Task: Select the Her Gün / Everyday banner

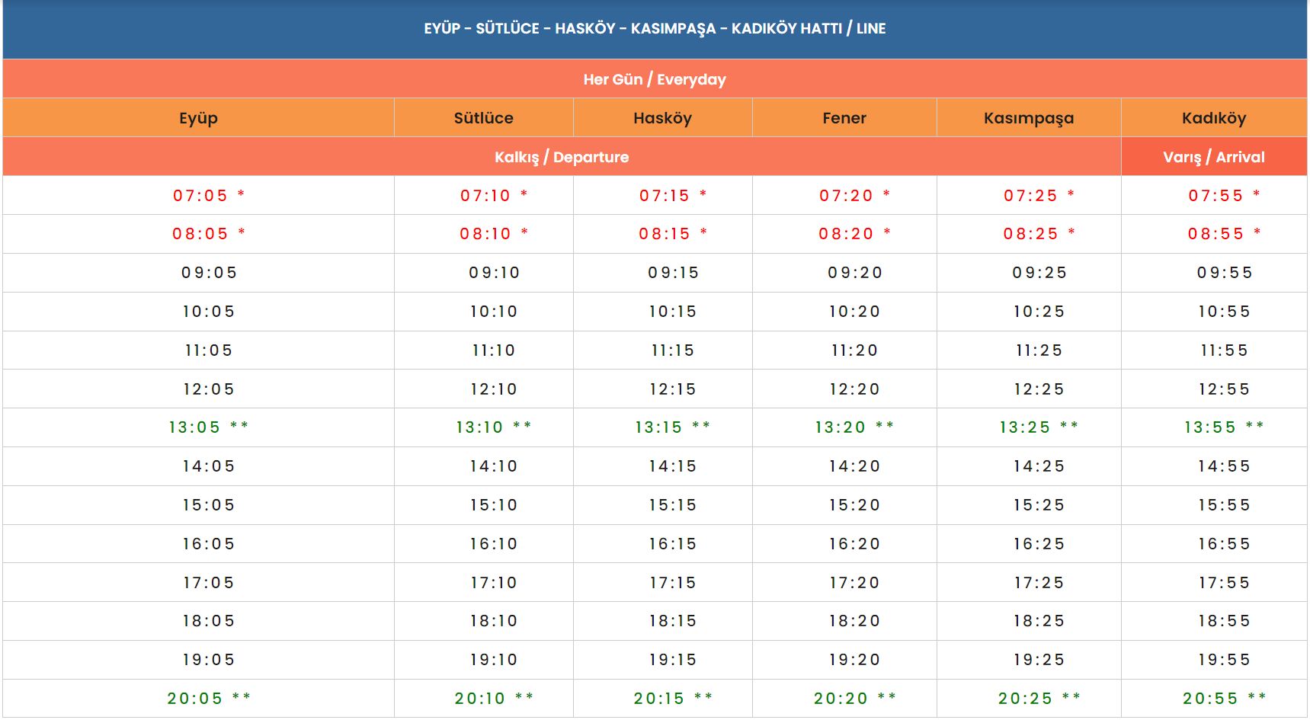Action: (x=655, y=79)
